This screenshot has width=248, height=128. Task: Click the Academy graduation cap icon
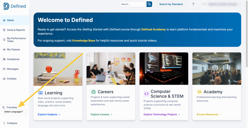(x=199, y=92)
